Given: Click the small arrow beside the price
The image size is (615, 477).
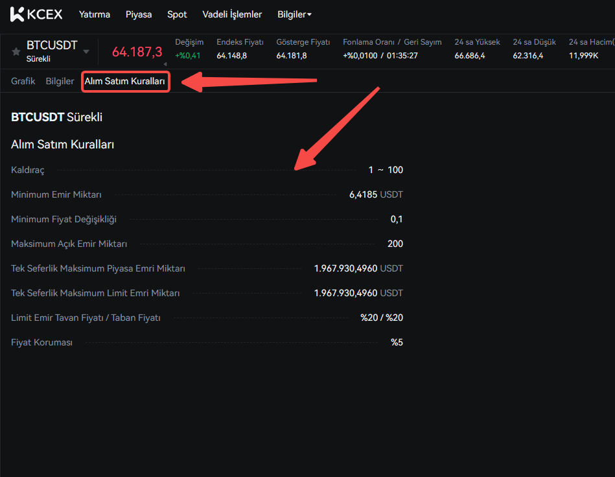Looking at the screenshot, I should click(165, 64).
